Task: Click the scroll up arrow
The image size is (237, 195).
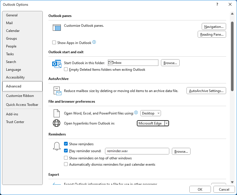Action: tap(232, 14)
